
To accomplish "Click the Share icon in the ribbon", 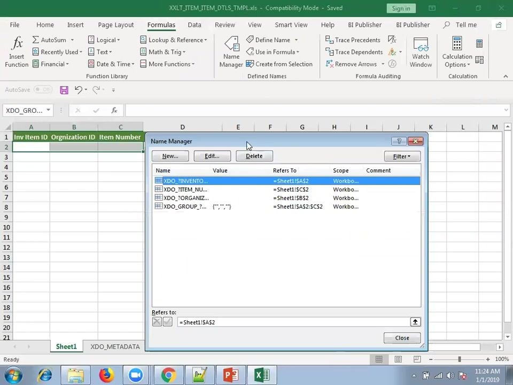I will point(499,25).
